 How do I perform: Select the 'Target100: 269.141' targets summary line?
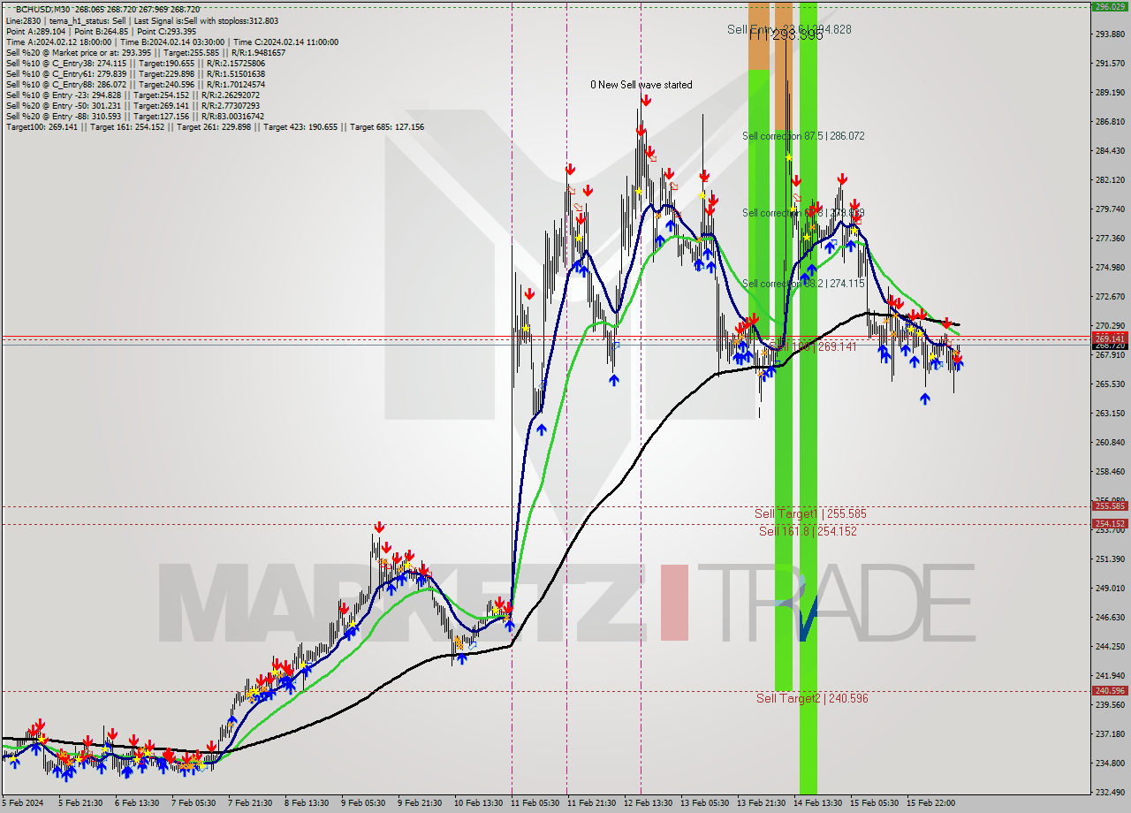pyautogui.click(x=215, y=126)
